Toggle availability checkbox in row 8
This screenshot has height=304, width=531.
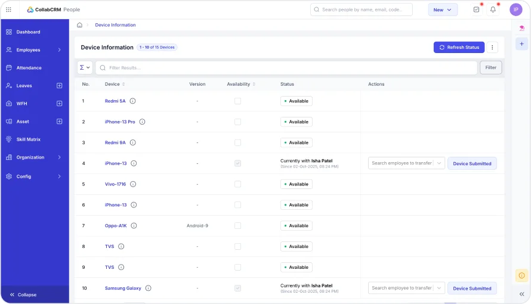(x=237, y=247)
